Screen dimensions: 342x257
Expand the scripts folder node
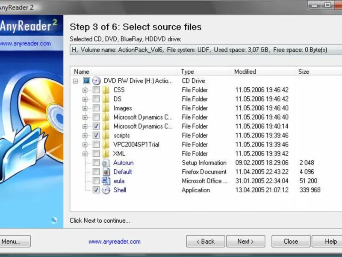(x=85, y=135)
